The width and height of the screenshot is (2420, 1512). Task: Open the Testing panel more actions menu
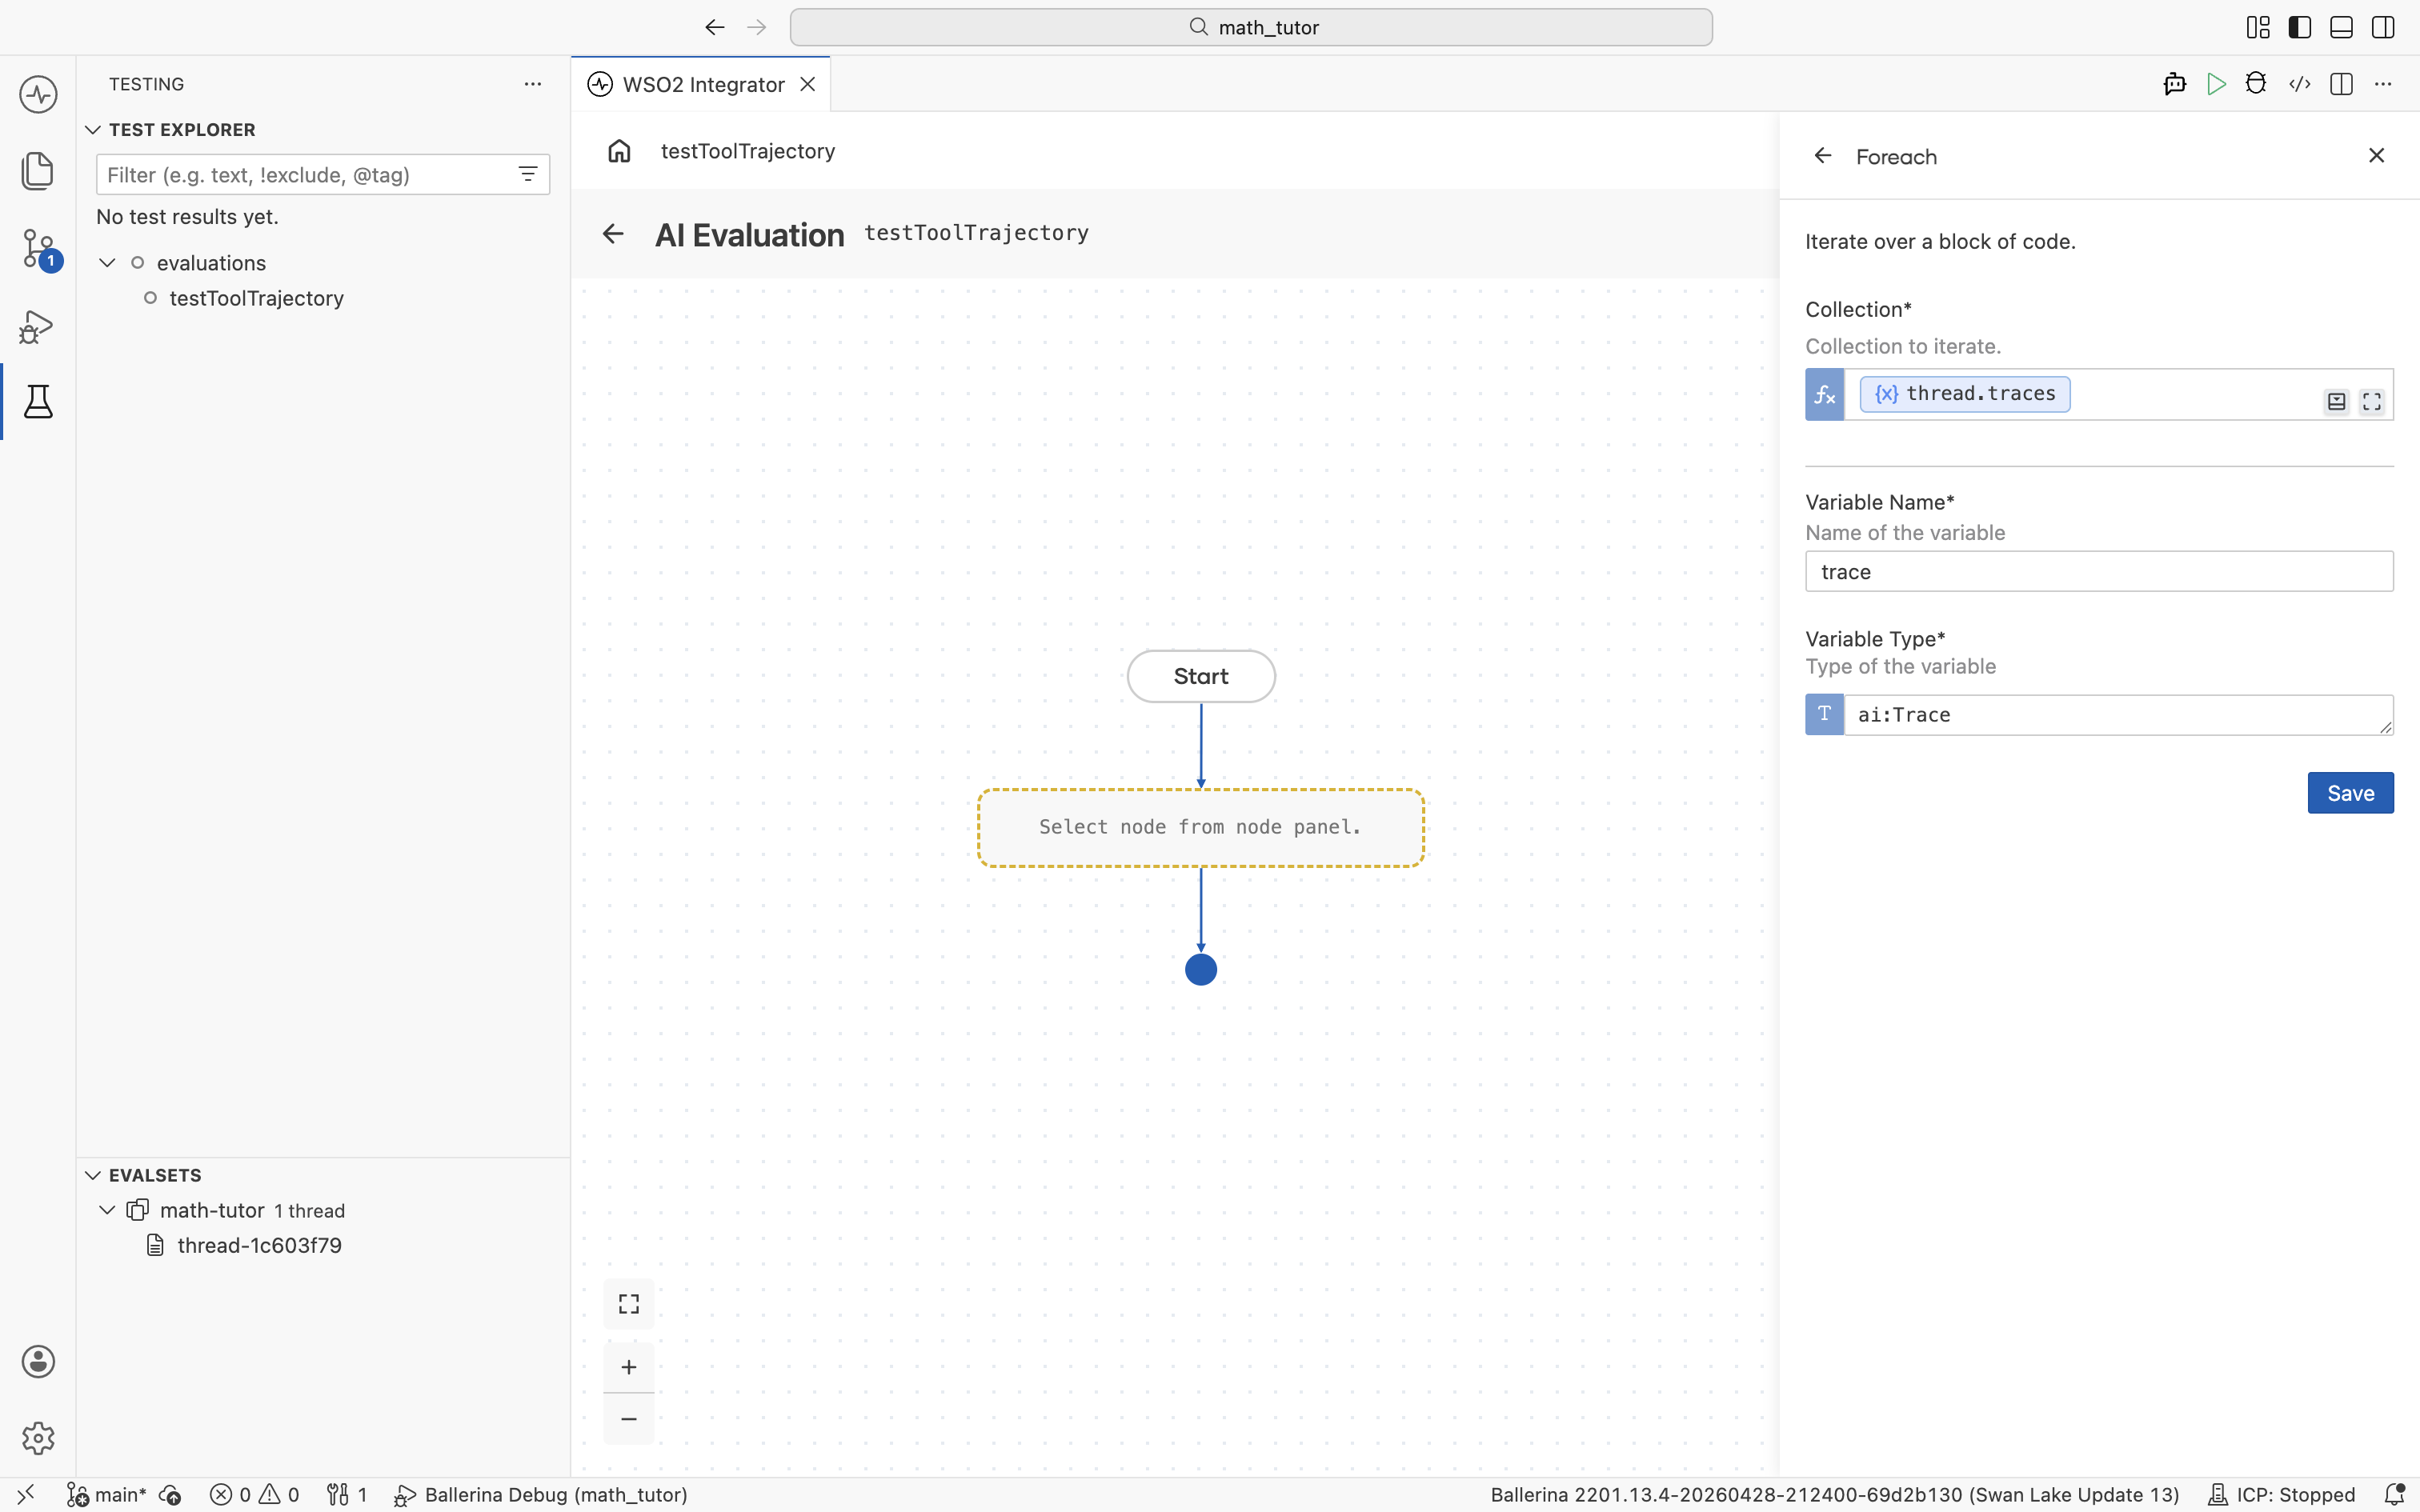point(533,84)
